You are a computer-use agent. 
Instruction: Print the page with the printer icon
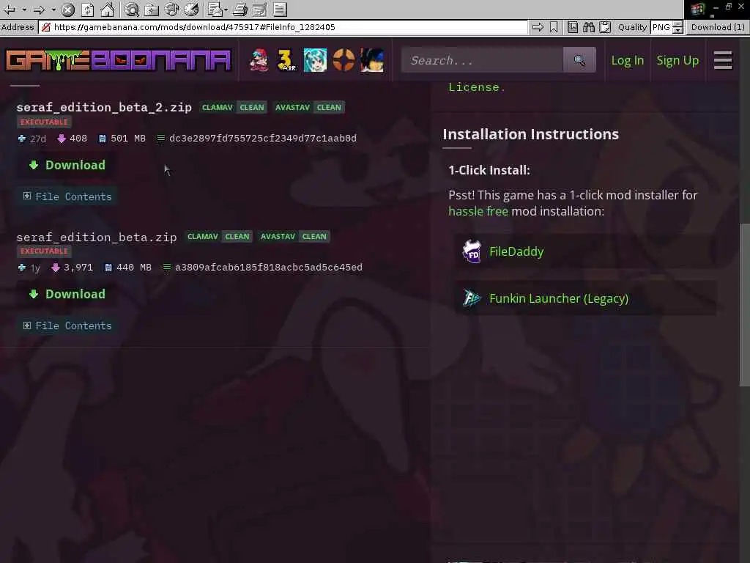click(x=240, y=9)
